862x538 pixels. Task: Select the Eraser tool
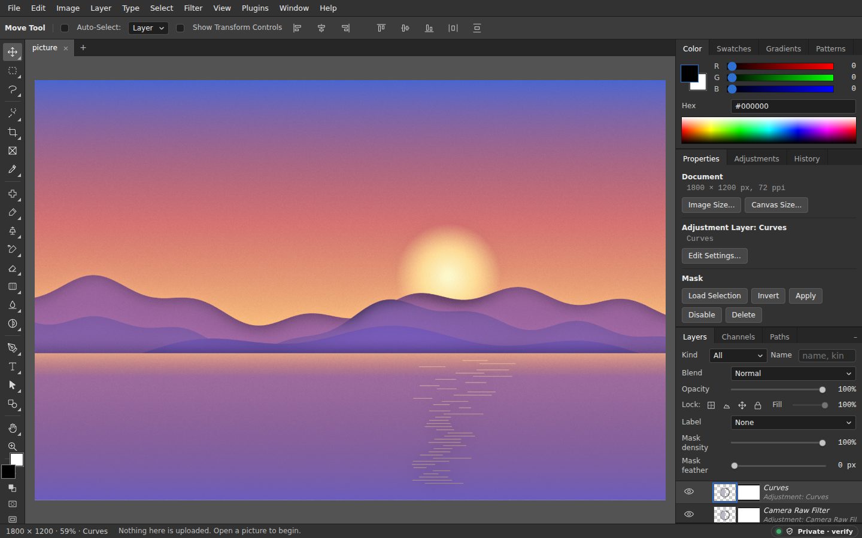pyautogui.click(x=12, y=268)
